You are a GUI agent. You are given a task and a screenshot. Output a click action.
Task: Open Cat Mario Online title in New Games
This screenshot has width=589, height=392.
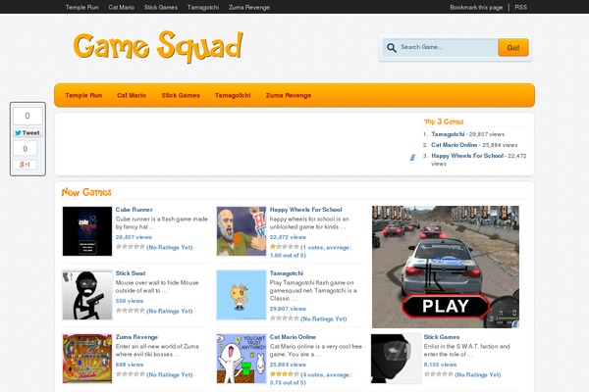293,337
